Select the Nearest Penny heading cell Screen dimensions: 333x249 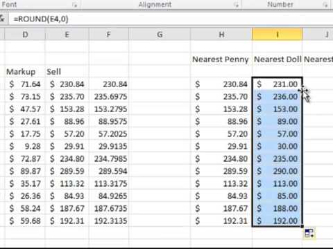tap(221, 59)
